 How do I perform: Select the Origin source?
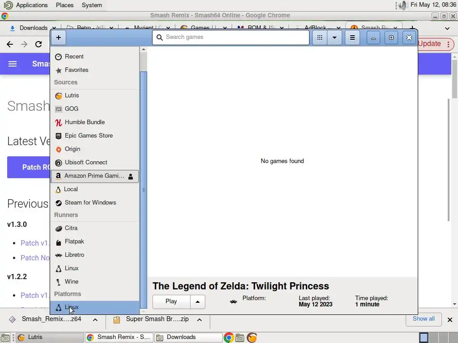point(95,149)
